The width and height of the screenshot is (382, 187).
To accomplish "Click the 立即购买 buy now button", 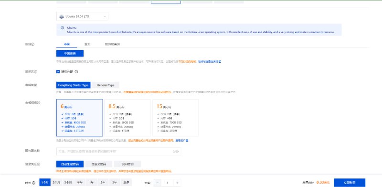I will pos(350,183).
